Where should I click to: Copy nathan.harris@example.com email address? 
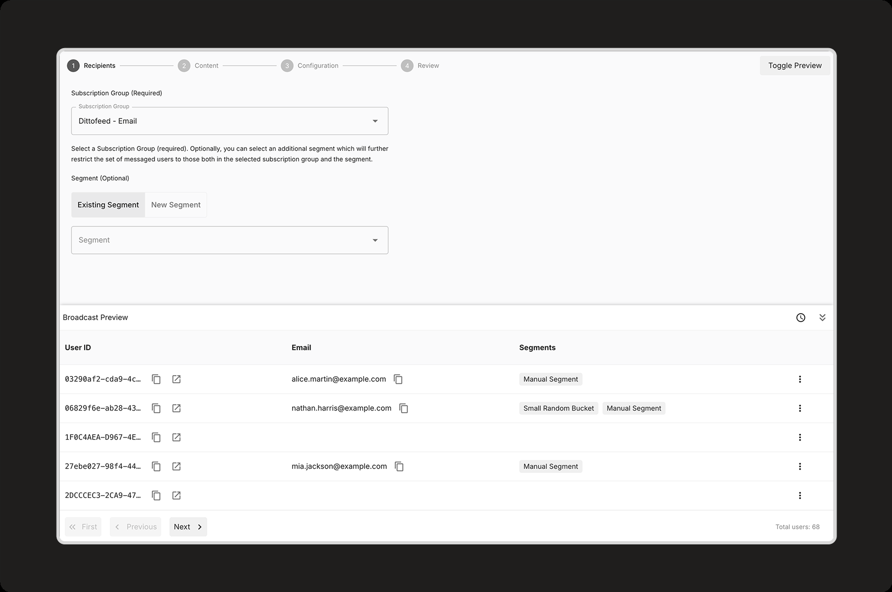404,408
